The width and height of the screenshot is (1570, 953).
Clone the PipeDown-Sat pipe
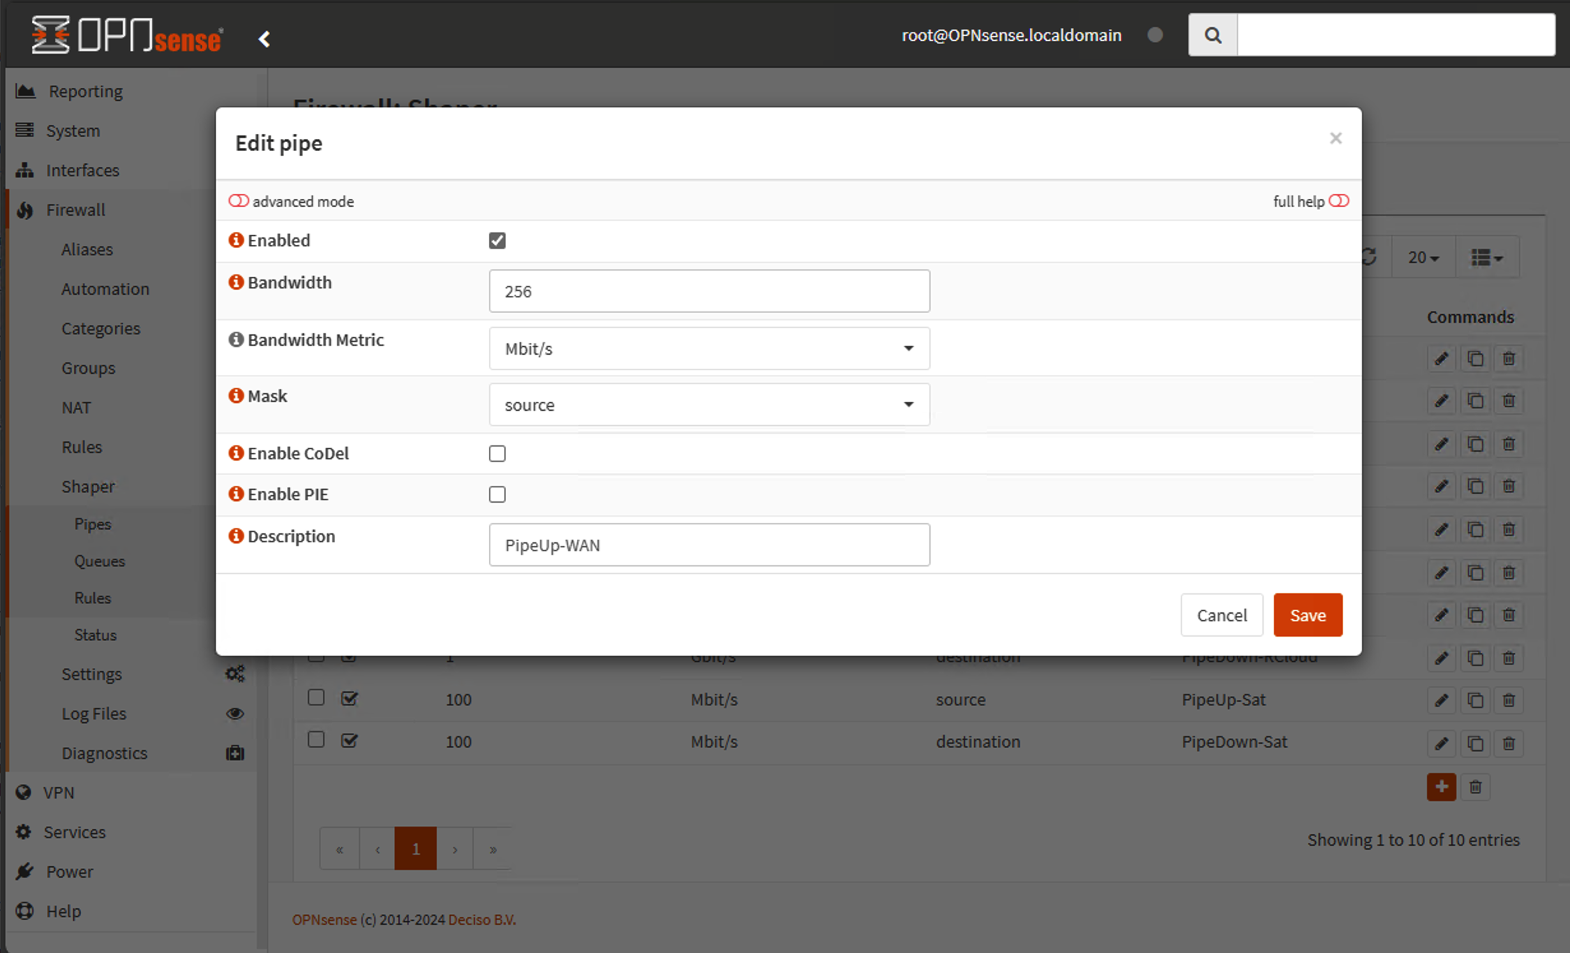pyautogui.click(x=1475, y=743)
